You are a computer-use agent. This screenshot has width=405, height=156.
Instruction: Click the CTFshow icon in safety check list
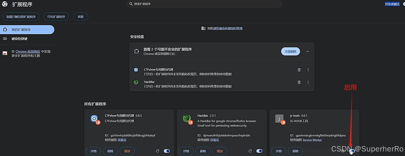pyautogui.click(x=136, y=70)
